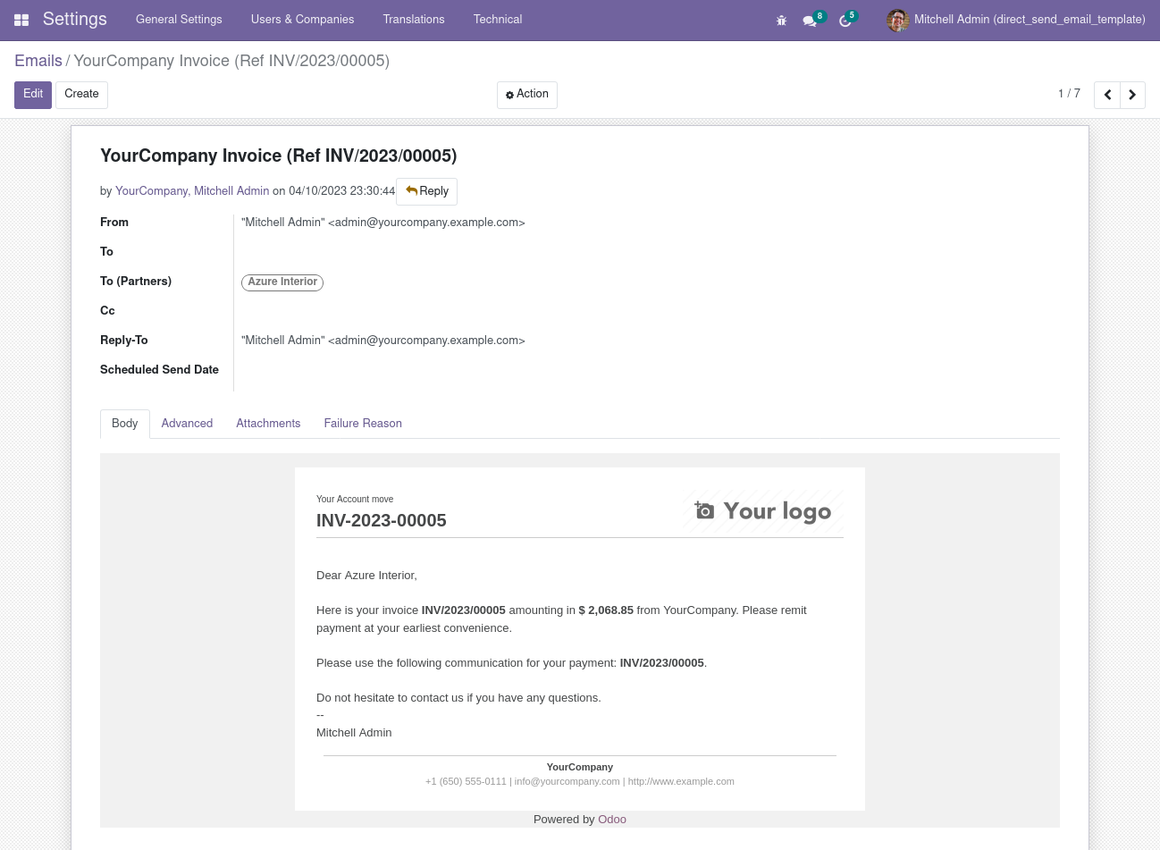Screen dimensions: 1160x850
Task: Click the $ 2,068.85 amount text
Action: click(x=606, y=610)
